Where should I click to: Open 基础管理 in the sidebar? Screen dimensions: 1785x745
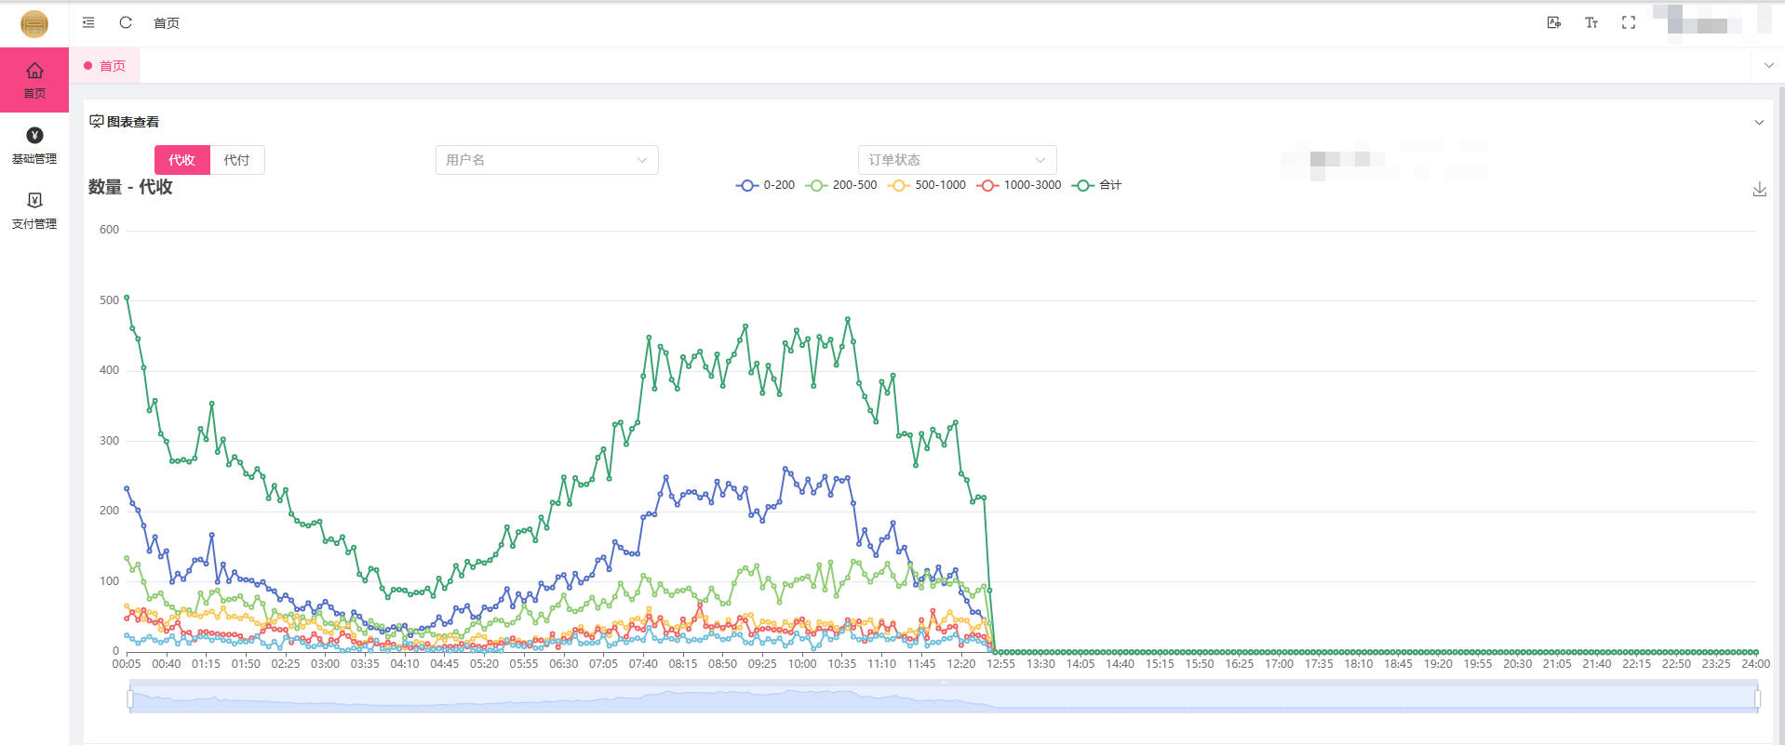34,146
